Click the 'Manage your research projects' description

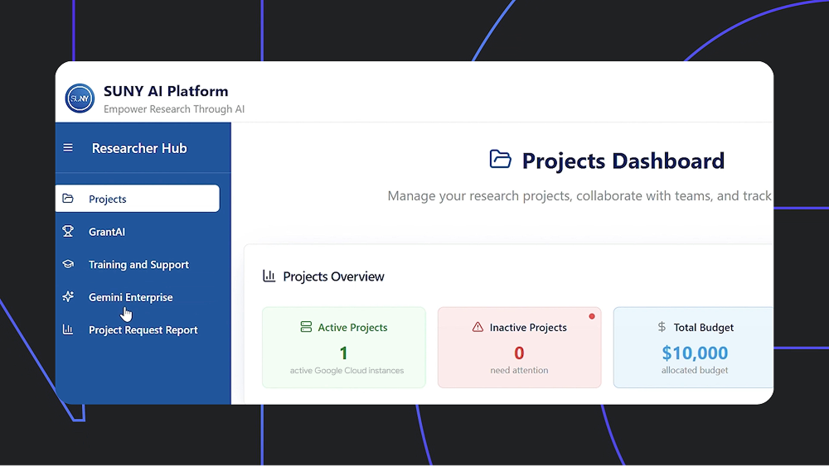click(579, 196)
